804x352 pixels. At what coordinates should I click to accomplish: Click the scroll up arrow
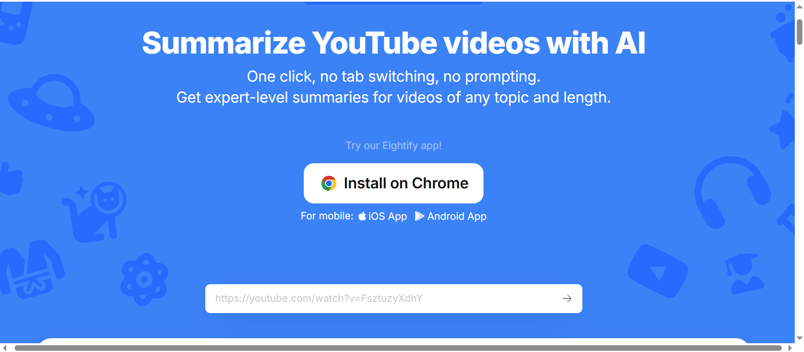click(x=799, y=7)
